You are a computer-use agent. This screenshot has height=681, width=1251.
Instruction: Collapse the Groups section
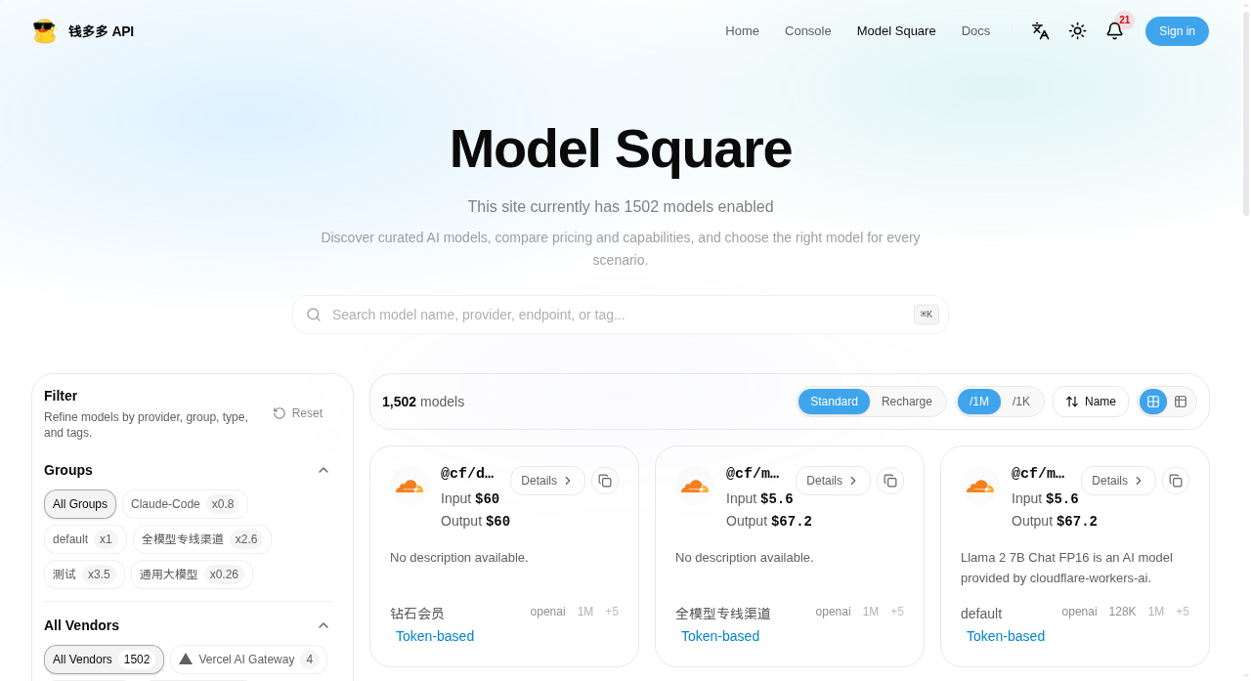click(x=324, y=470)
